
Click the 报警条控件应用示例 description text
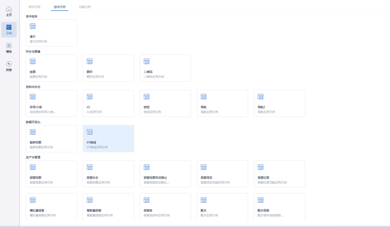point(157,215)
